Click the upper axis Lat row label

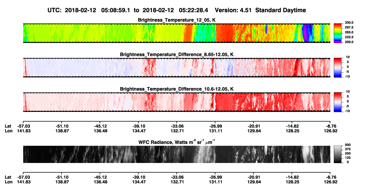pyautogui.click(x=8, y=126)
